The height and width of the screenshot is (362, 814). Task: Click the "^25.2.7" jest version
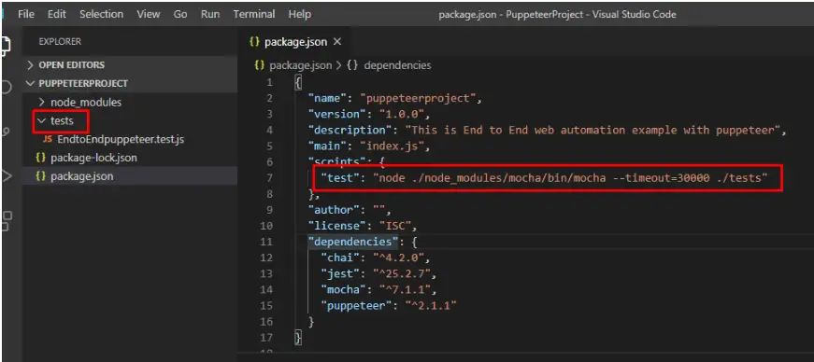403,274
